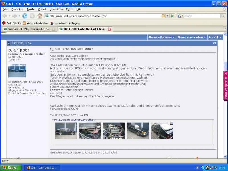Open p.k.ripper user profile
228x171 pixels.
19,50
